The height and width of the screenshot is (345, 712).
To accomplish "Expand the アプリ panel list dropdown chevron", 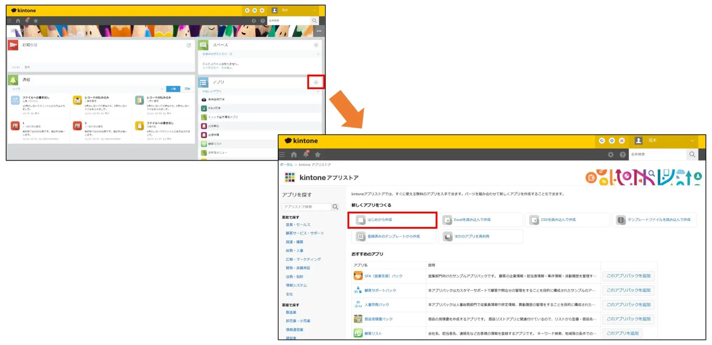I will point(318,91).
